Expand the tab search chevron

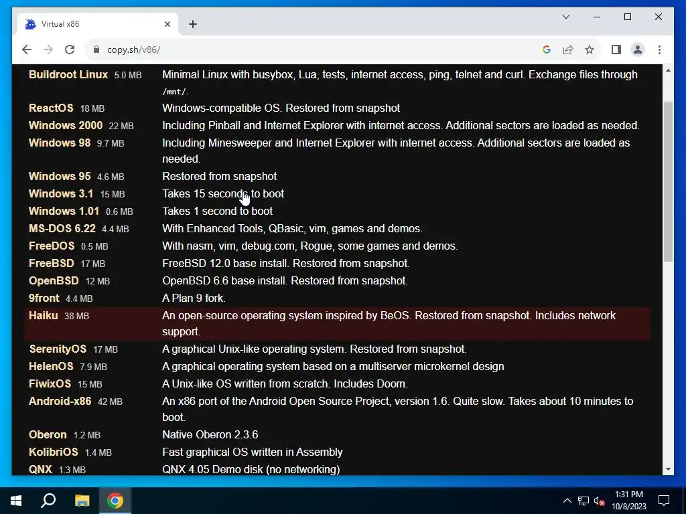pos(565,17)
